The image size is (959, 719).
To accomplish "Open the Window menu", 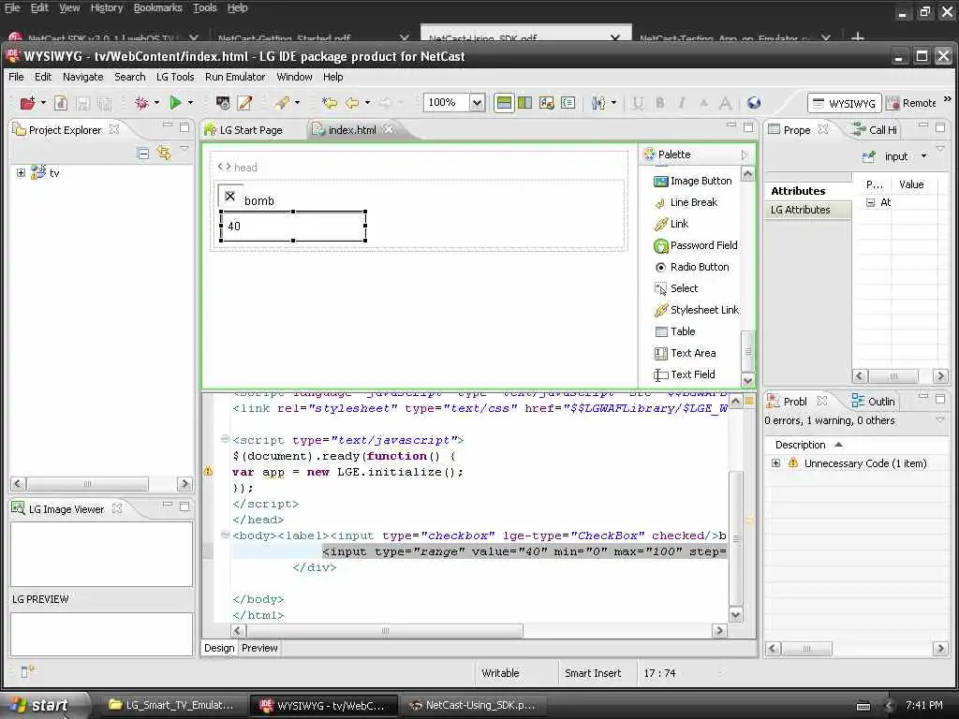I will tap(294, 77).
